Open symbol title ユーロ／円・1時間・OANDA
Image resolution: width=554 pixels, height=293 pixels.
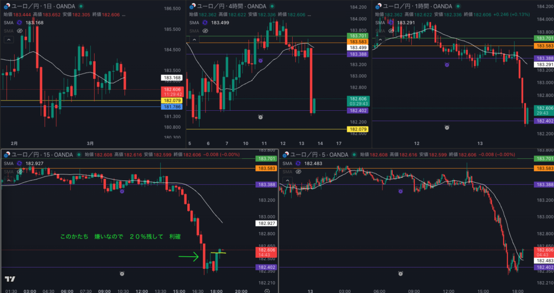418,6
